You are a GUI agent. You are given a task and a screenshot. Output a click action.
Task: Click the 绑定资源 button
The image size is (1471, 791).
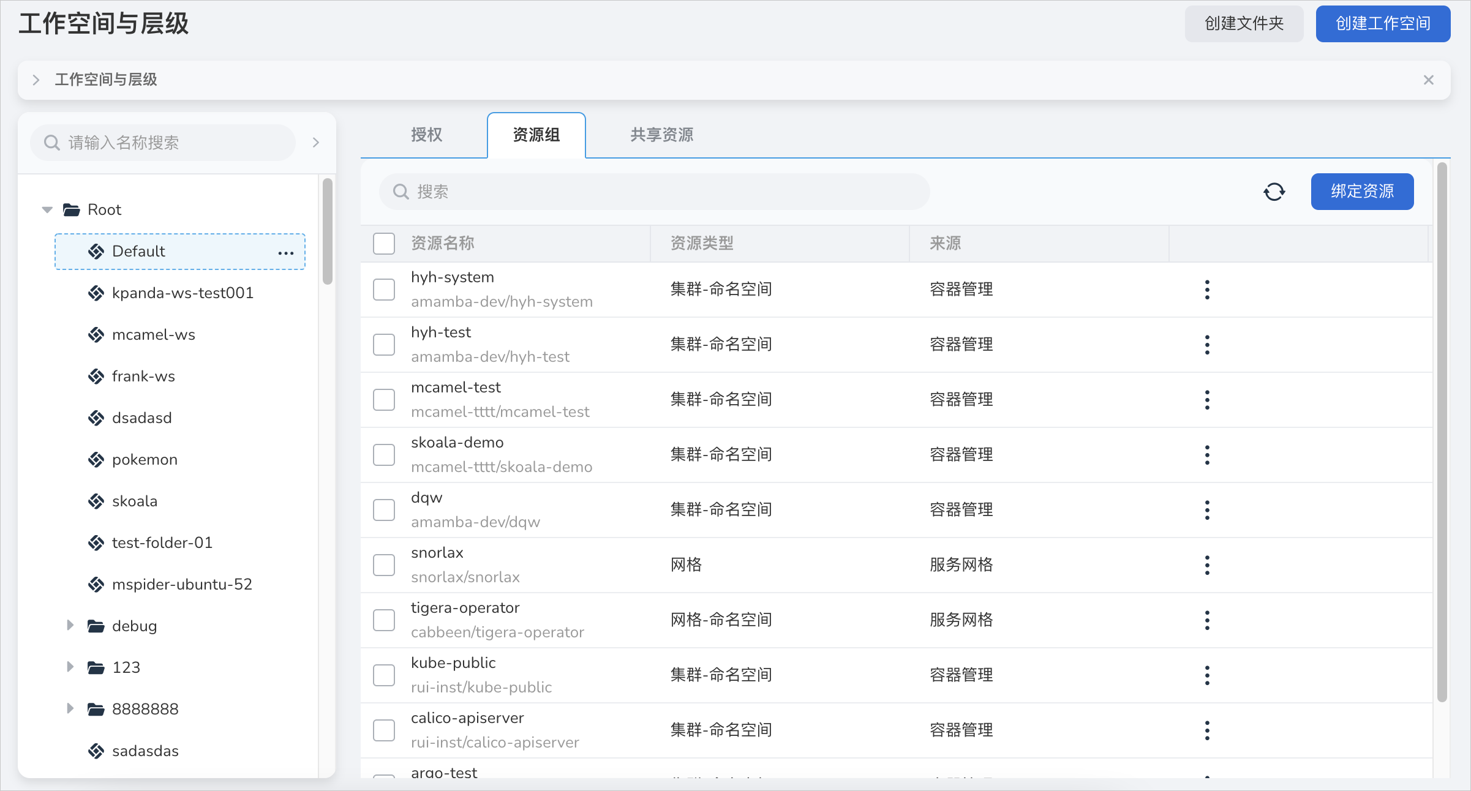[1363, 192]
